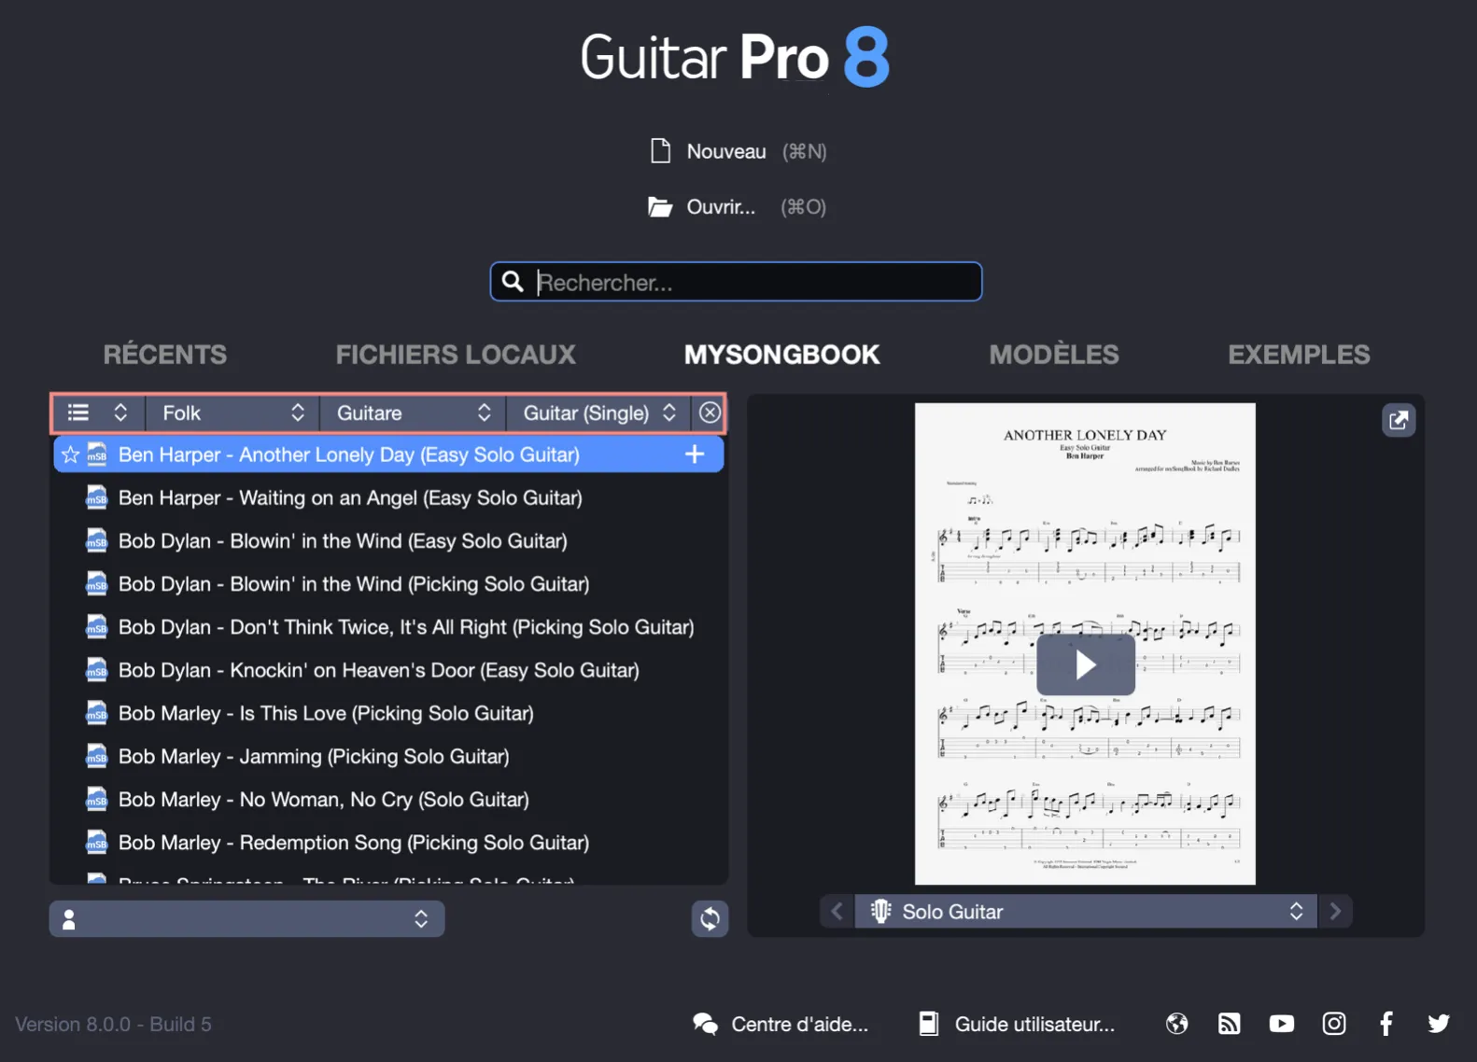This screenshot has width=1477, height=1062.
Task: Open preview in external window icon
Action: coord(1398,420)
